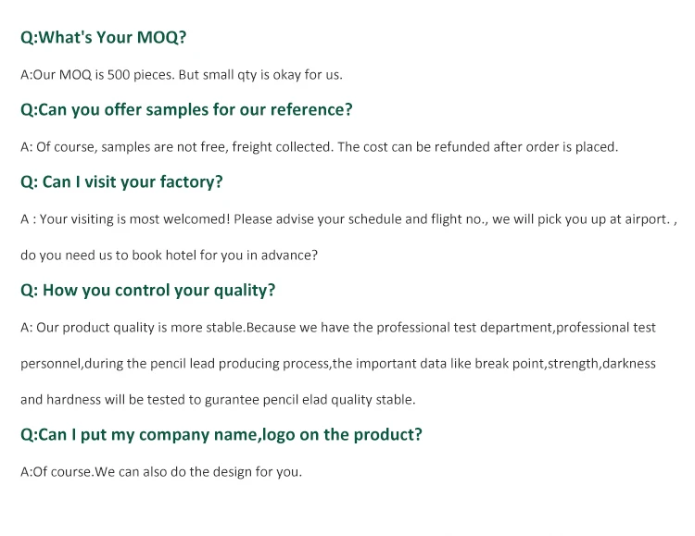
Task: Click the line starting "and hardness will be tested"
Action: pos(218,400)
